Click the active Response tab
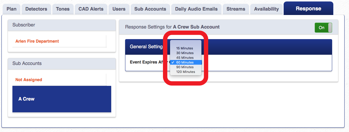349x132 pixels. pyautogui.click(x=308, y=9)
